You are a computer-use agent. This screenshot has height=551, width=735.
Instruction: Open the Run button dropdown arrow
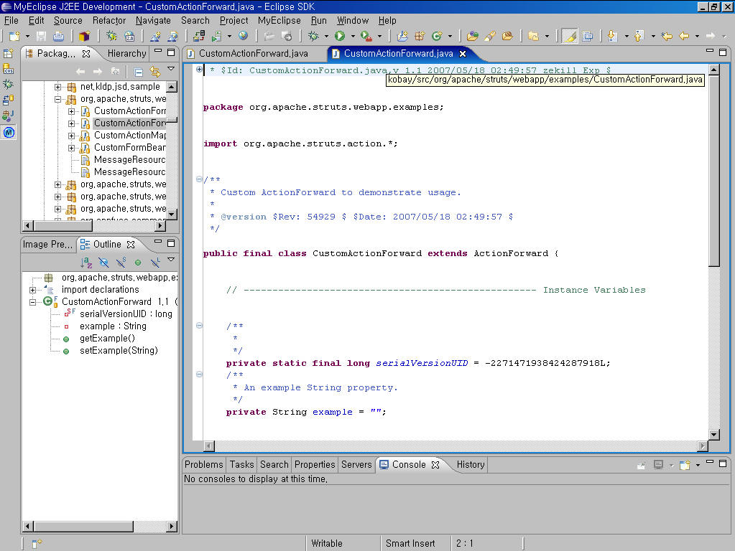[x=352, y=36]
